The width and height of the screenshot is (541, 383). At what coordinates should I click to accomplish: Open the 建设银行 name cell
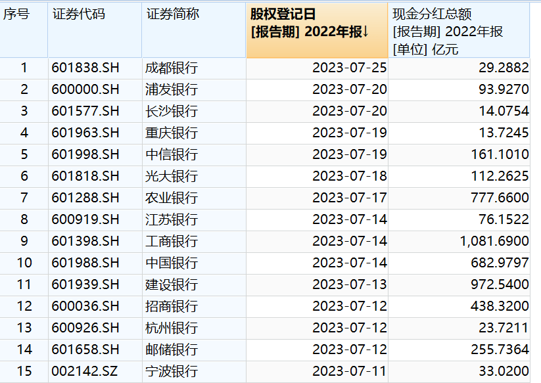coord(172,284)
